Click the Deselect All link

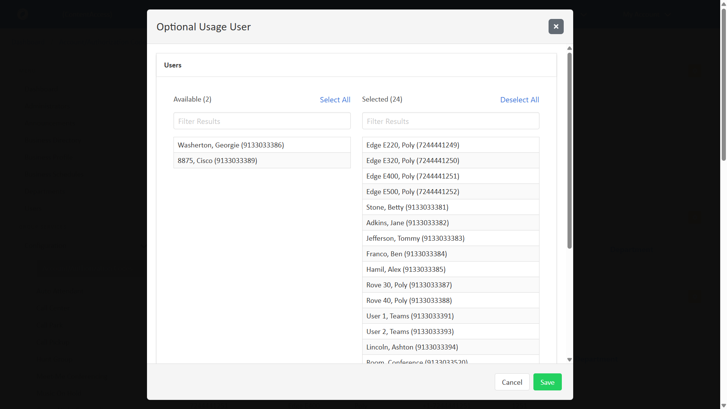coord(519,100)
